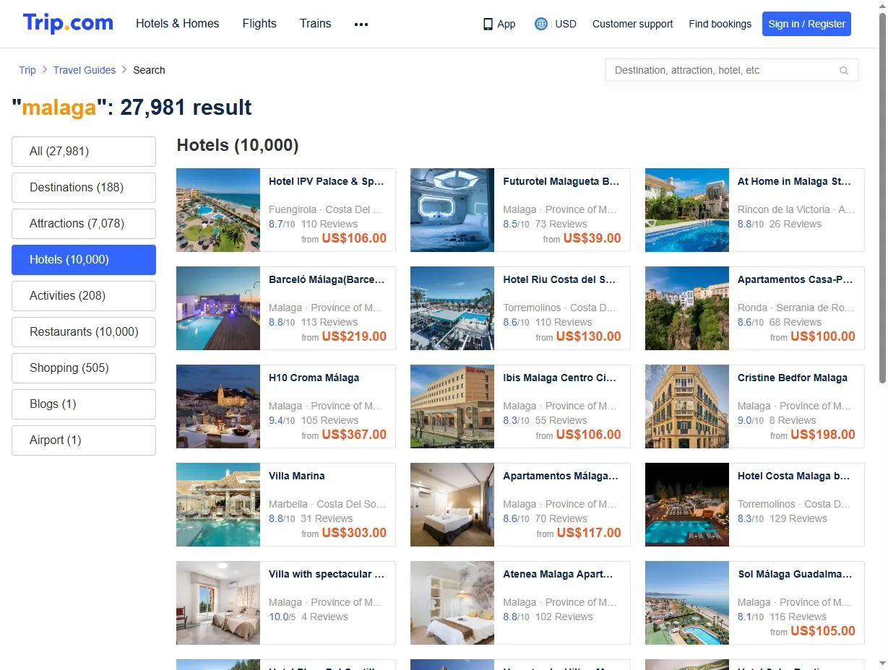Click the US$117.00 price
Image resolution: width=888 pixels, height=670 pixels.
tap(589, 533)
